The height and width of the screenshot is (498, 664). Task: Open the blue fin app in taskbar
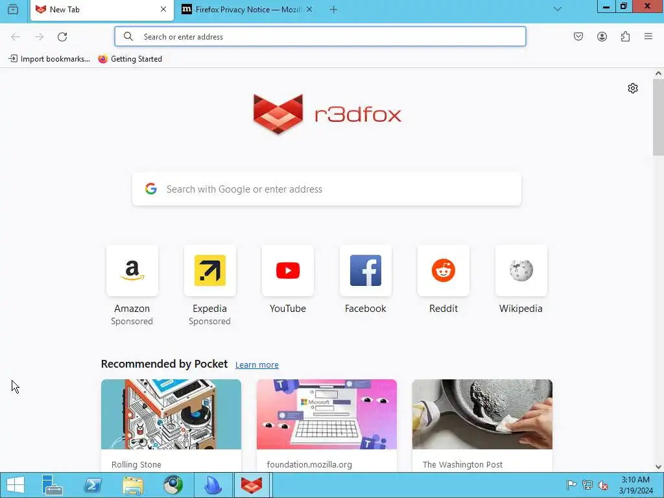pos(213,485)
